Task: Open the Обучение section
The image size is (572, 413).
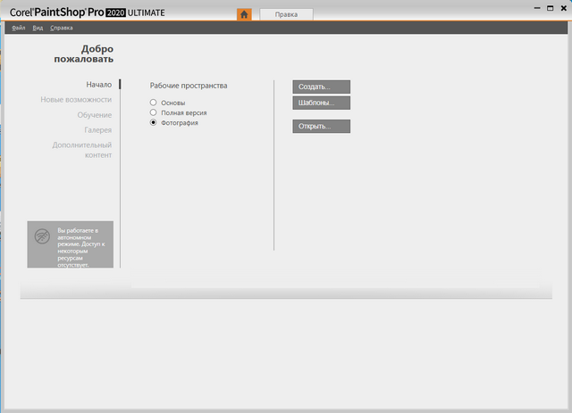Action: click(x=94, y=115)
